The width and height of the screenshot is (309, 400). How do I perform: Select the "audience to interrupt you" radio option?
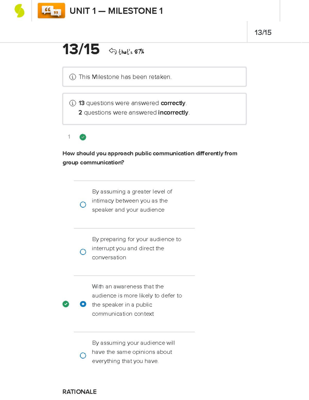(x=83, y=252)
